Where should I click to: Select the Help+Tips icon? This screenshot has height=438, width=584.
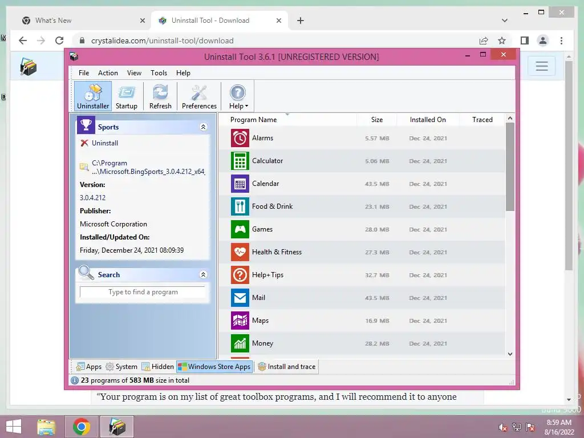click(x=240, y=275)
